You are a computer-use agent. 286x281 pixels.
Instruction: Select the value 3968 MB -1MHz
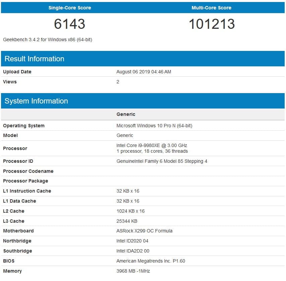[x=133, y=271]
